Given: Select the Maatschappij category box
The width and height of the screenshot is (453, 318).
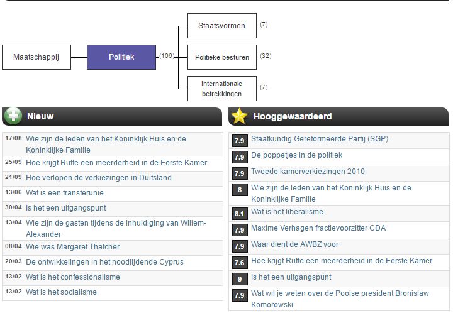Looking at the screenshot, I should 36,57.
